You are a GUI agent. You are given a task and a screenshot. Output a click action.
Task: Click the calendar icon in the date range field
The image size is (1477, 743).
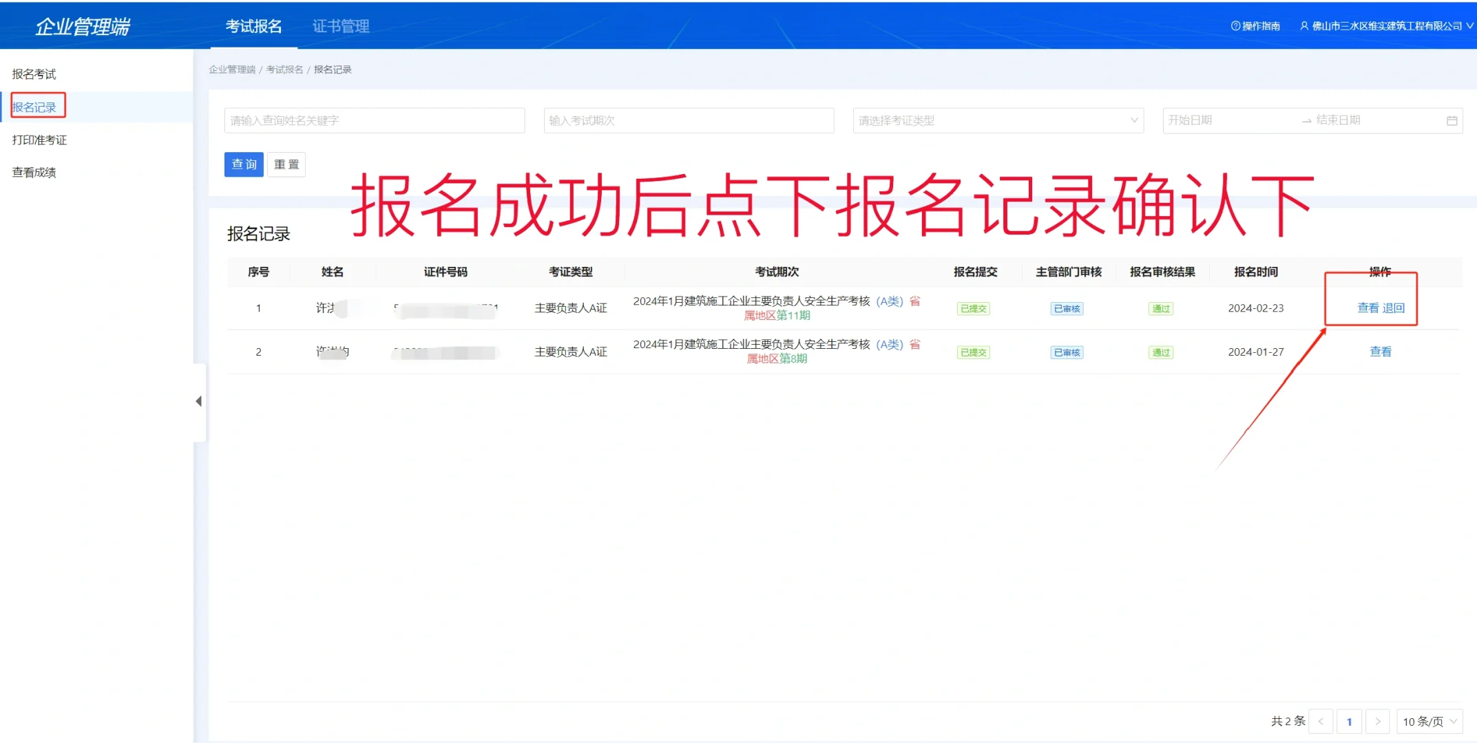point(1452,120)
